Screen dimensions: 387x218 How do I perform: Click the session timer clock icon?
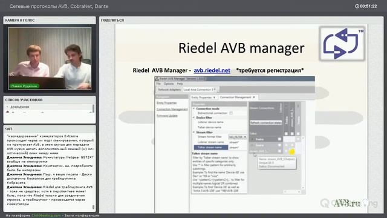pyautogui.click(x=357, y=6)
